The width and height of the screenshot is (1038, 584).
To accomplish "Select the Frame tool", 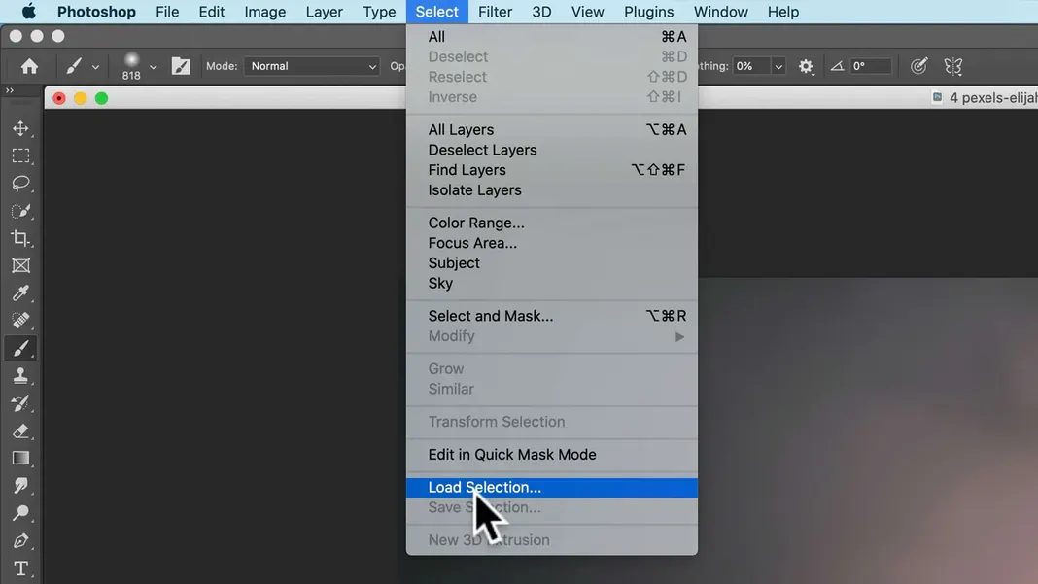I will click(x=20, y=265).
